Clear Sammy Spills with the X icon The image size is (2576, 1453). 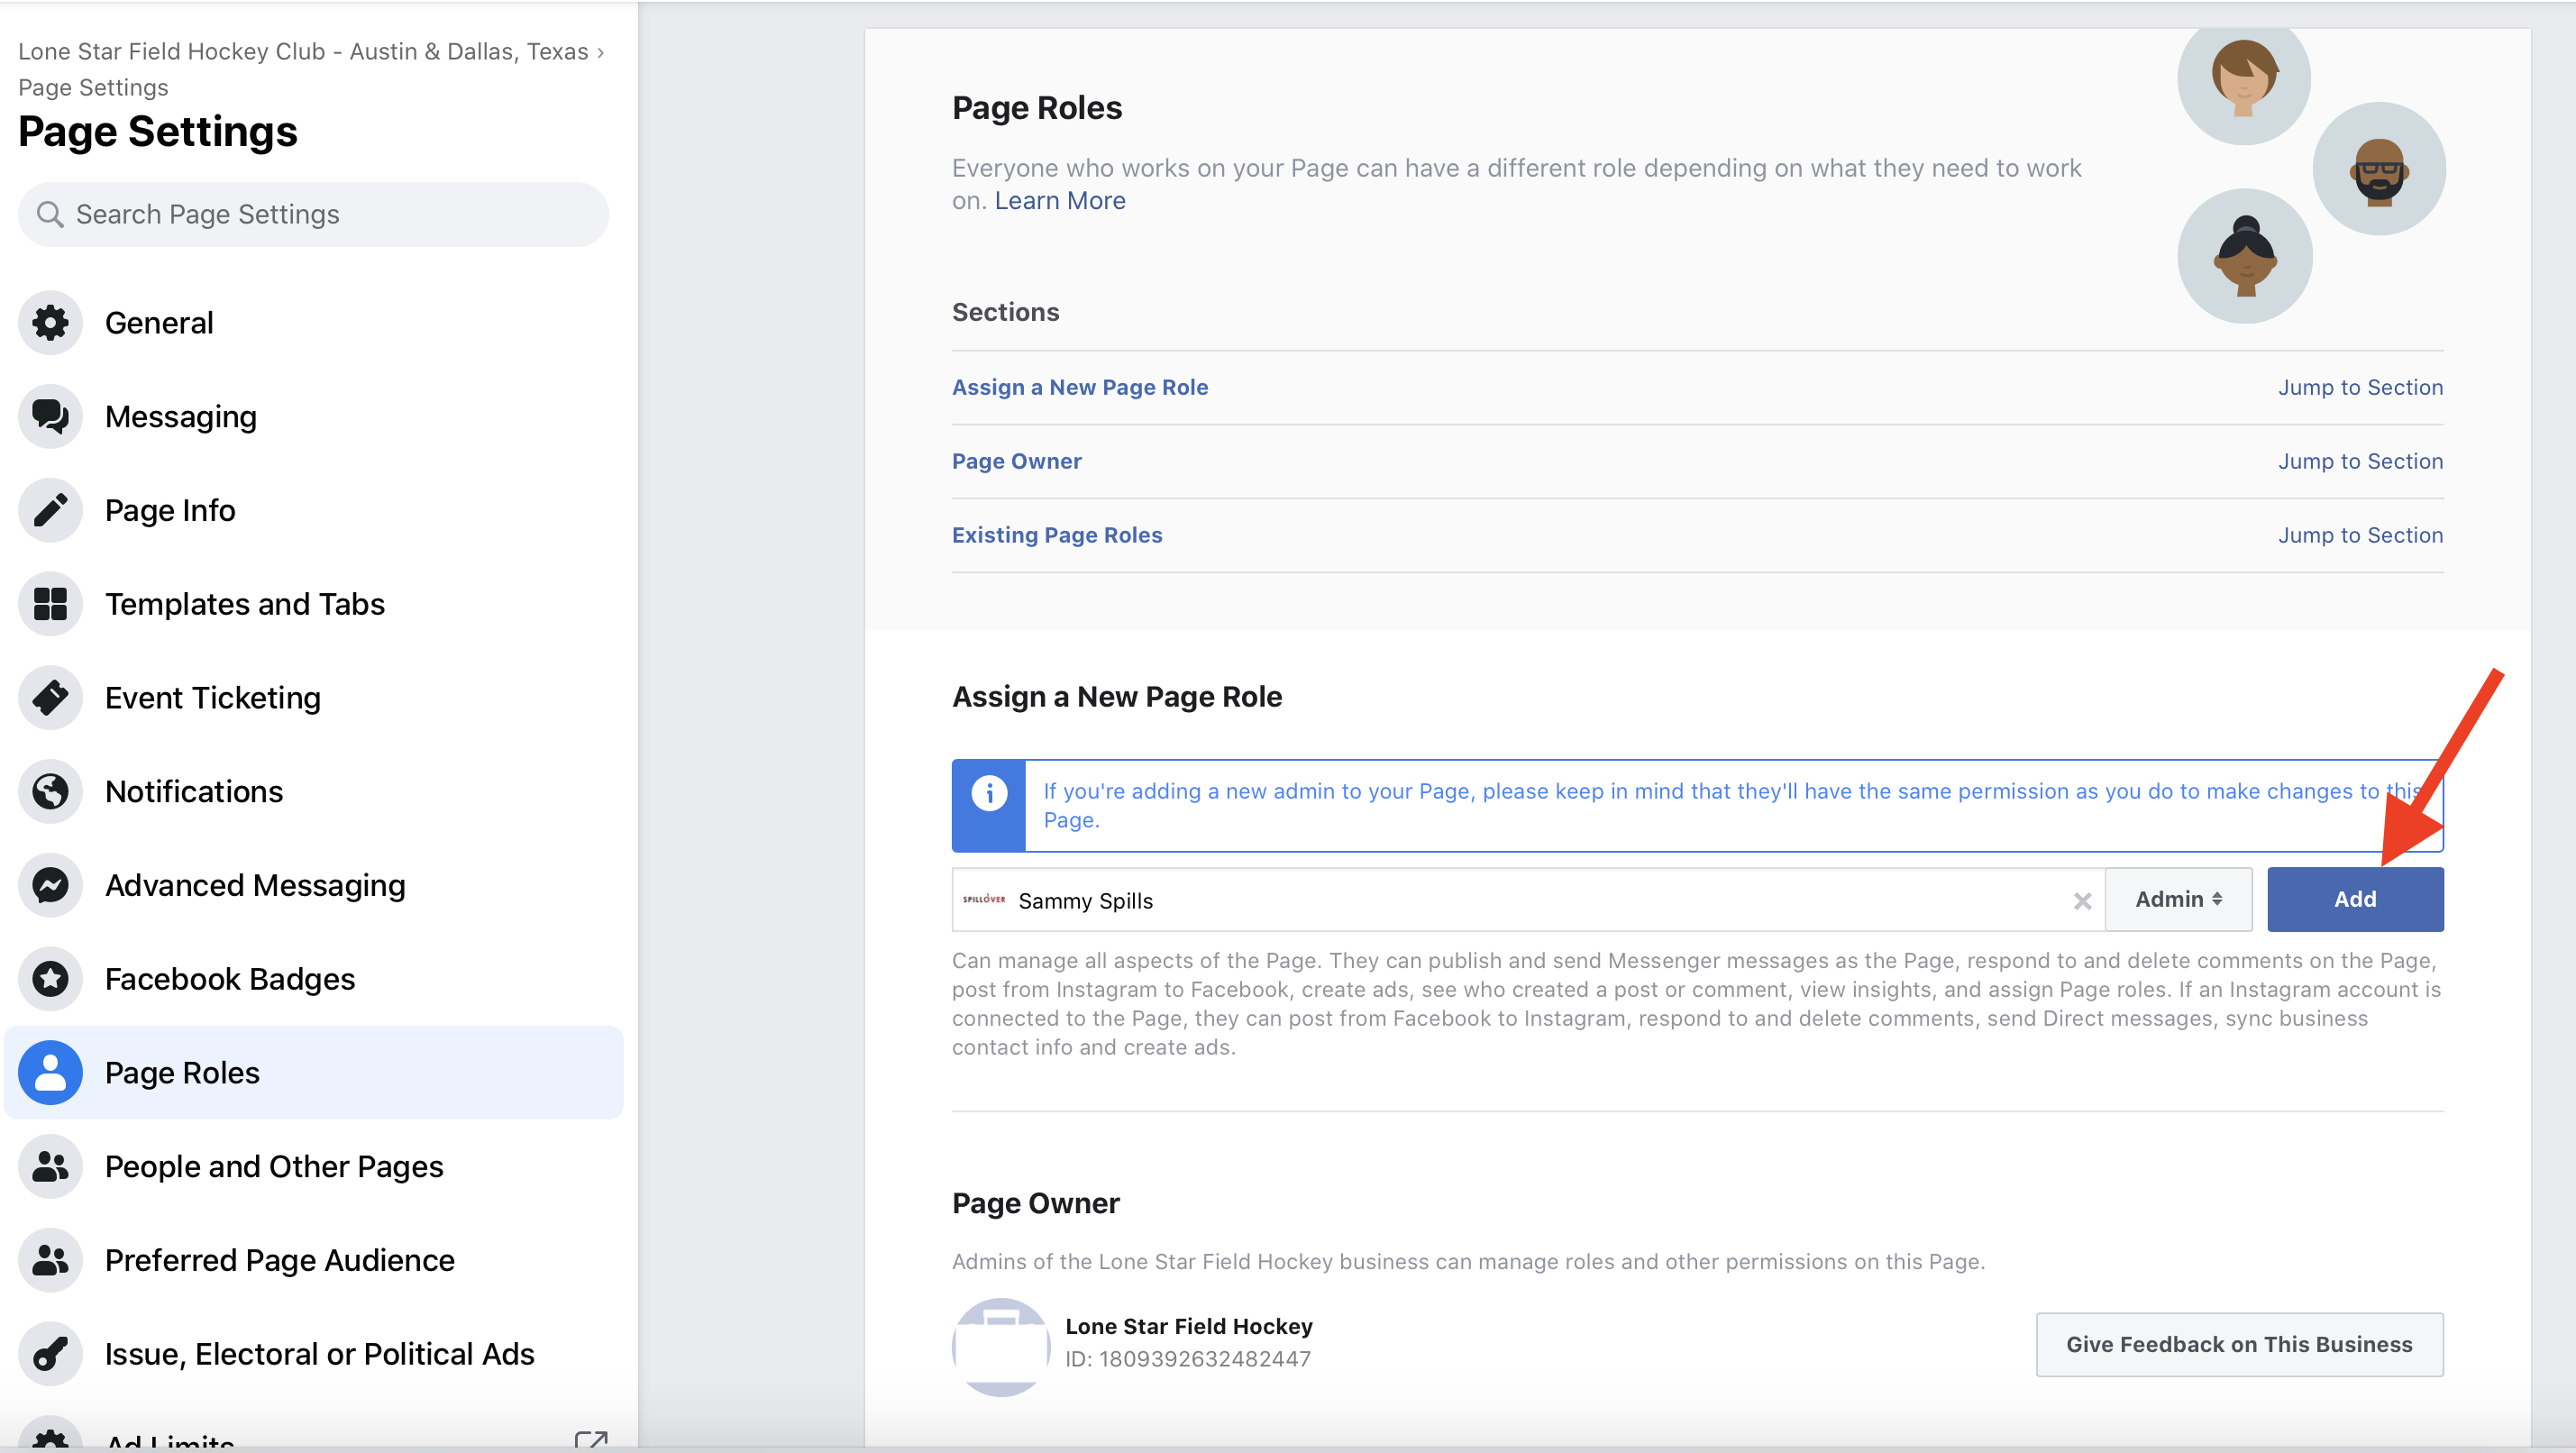coord(2082,901)
